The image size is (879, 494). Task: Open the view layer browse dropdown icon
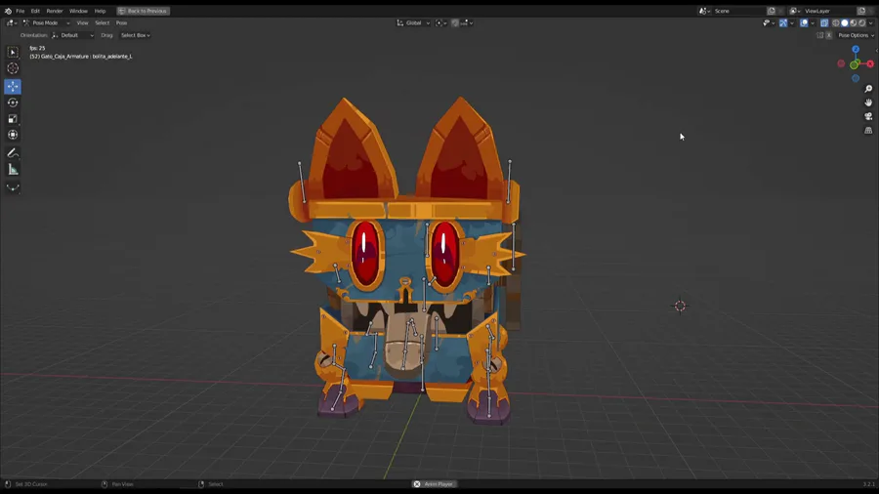795,11
